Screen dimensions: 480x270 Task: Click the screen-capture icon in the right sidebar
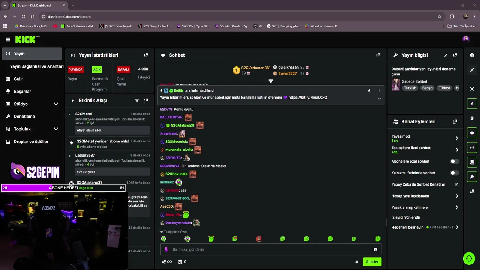472,89
